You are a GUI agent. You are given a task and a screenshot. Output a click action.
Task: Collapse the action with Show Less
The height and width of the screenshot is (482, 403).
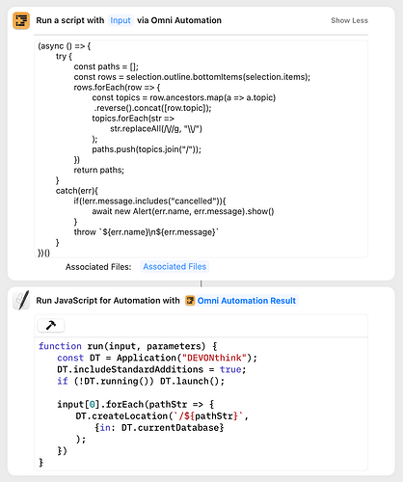349,20
